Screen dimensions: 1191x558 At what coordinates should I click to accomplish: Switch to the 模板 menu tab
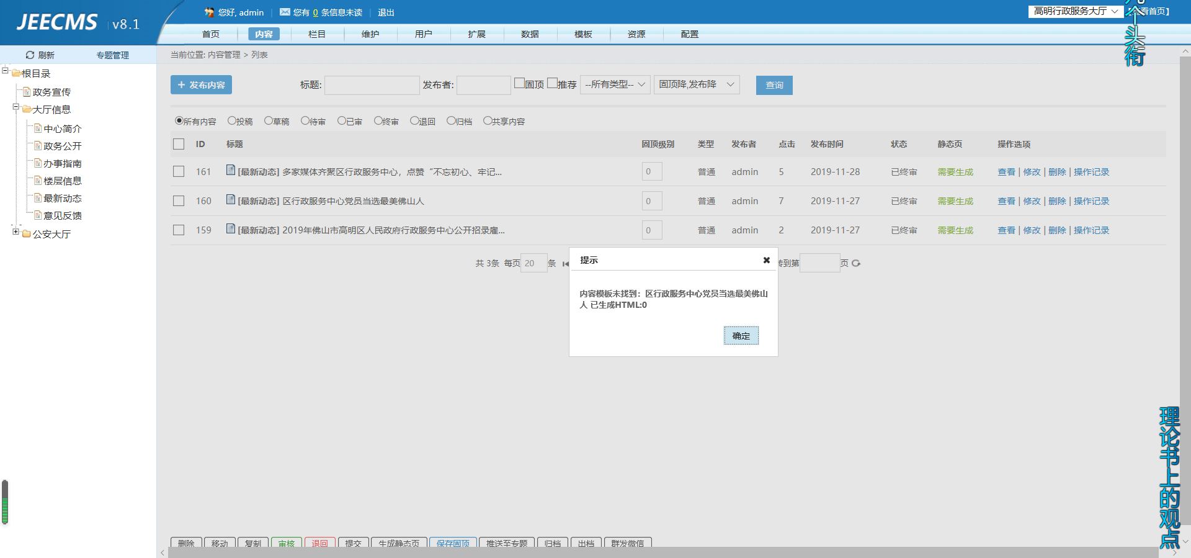point(583,34)
